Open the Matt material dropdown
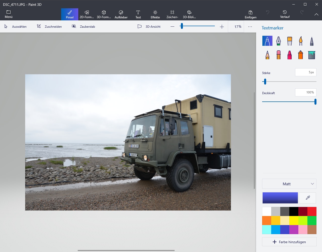Screen dimensions: 322x252 pyautogui.click(x=289, y=184)
